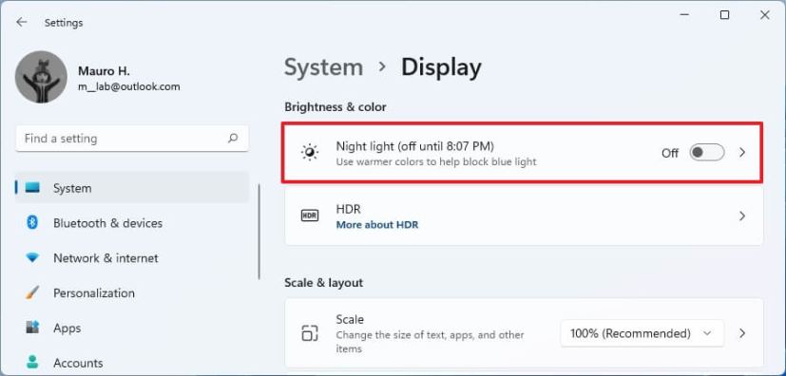Click the Accounts person icon
786x376 pixels.
click(32, 363)
